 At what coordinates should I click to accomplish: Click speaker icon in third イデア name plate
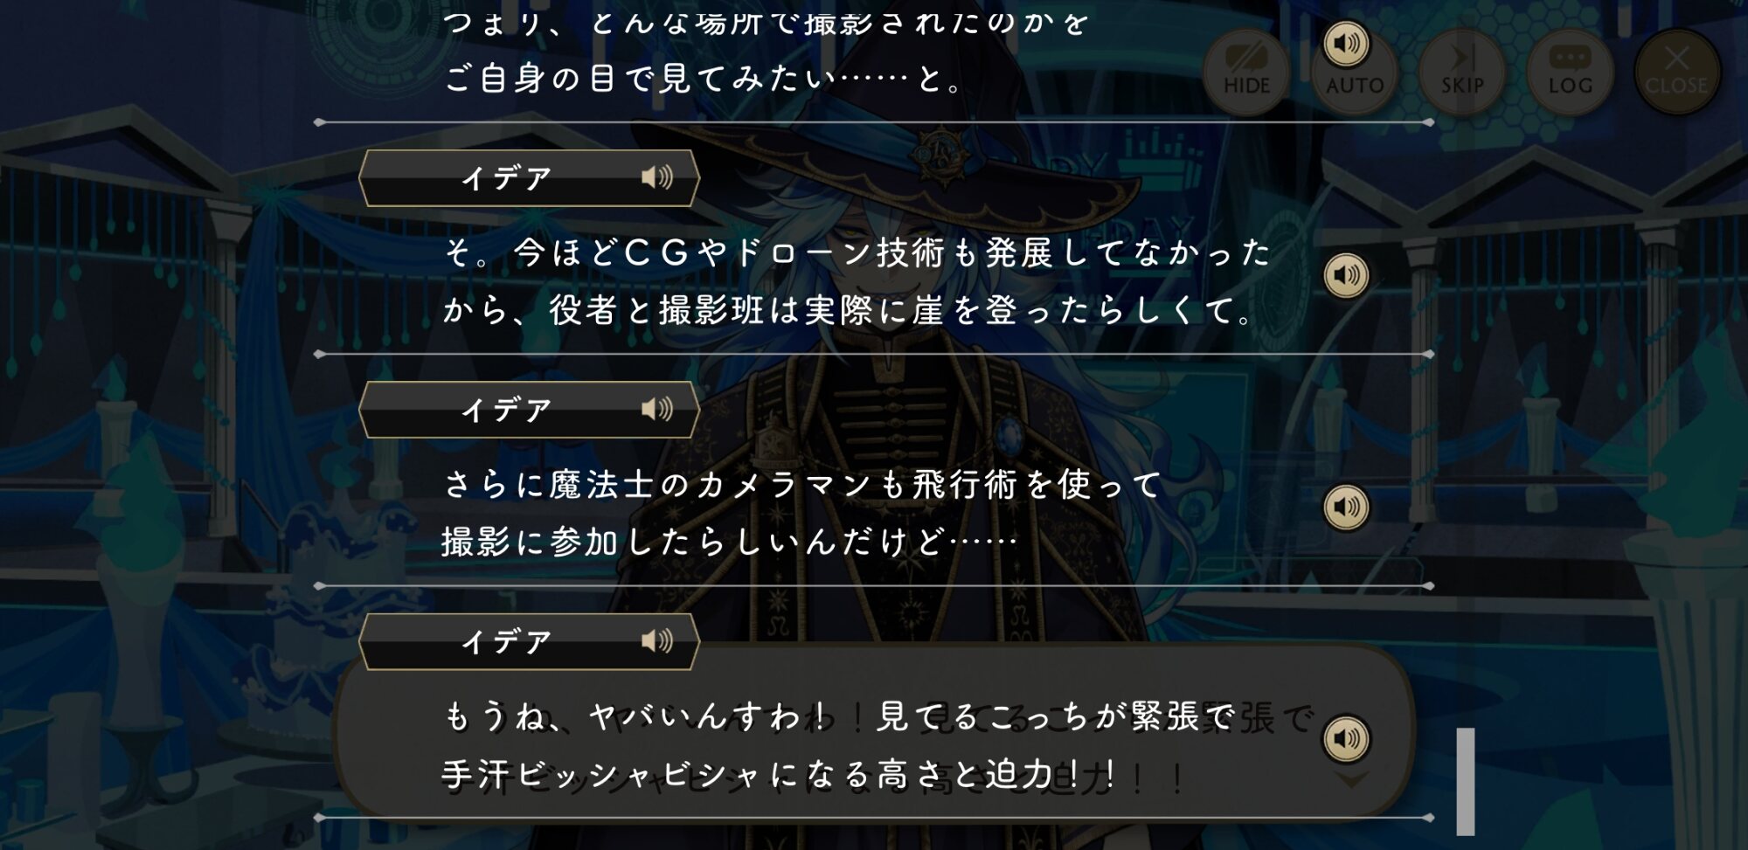[x=657, y=641]
